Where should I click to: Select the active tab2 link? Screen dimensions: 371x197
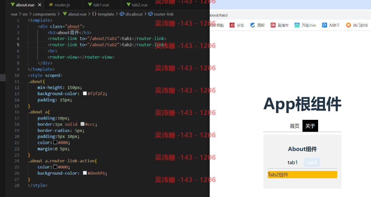(312, 162)
